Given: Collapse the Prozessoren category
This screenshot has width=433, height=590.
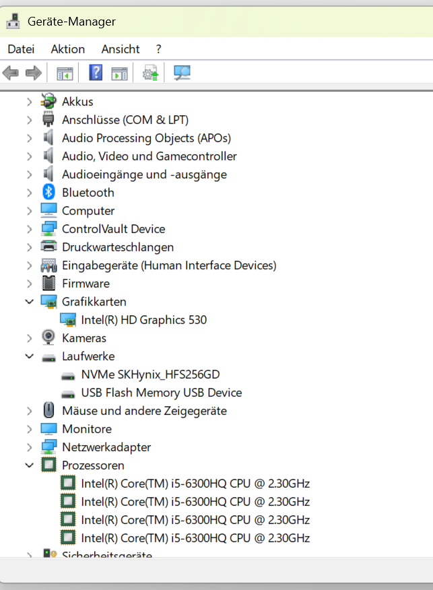Looking at the screenshot, I should click(30, 465).
